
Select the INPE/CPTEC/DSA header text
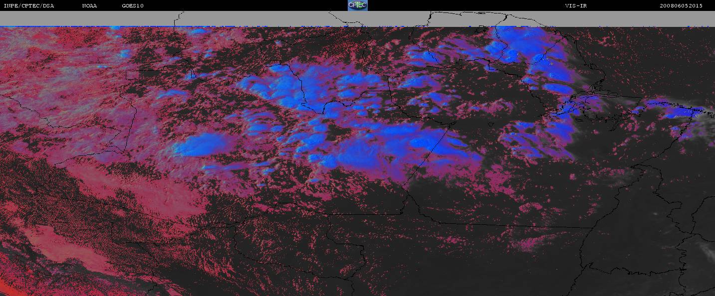29,5
